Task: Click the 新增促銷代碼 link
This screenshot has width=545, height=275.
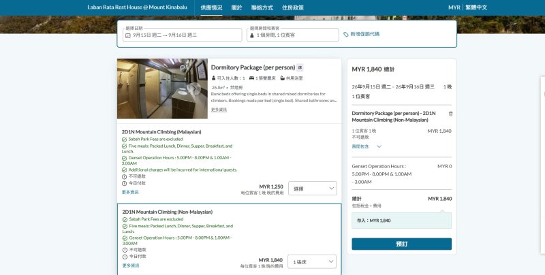Action: [x=364, y=35]
